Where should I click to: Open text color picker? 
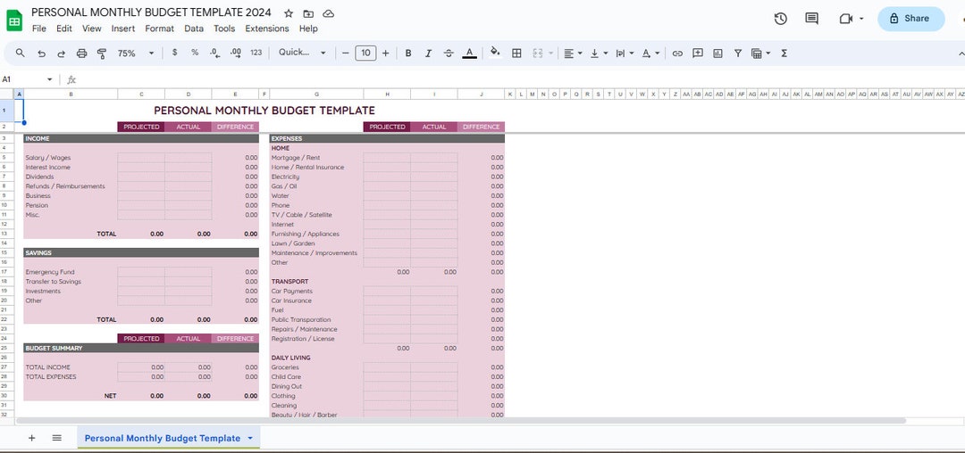470,54
